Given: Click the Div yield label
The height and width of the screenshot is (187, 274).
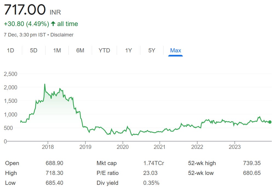Looking at the screenshot, I should coord(107,183).
